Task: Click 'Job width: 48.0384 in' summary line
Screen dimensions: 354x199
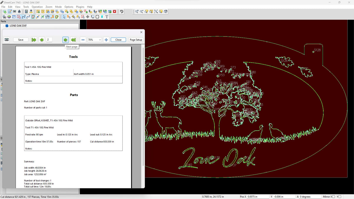Action: click(35, 167)
